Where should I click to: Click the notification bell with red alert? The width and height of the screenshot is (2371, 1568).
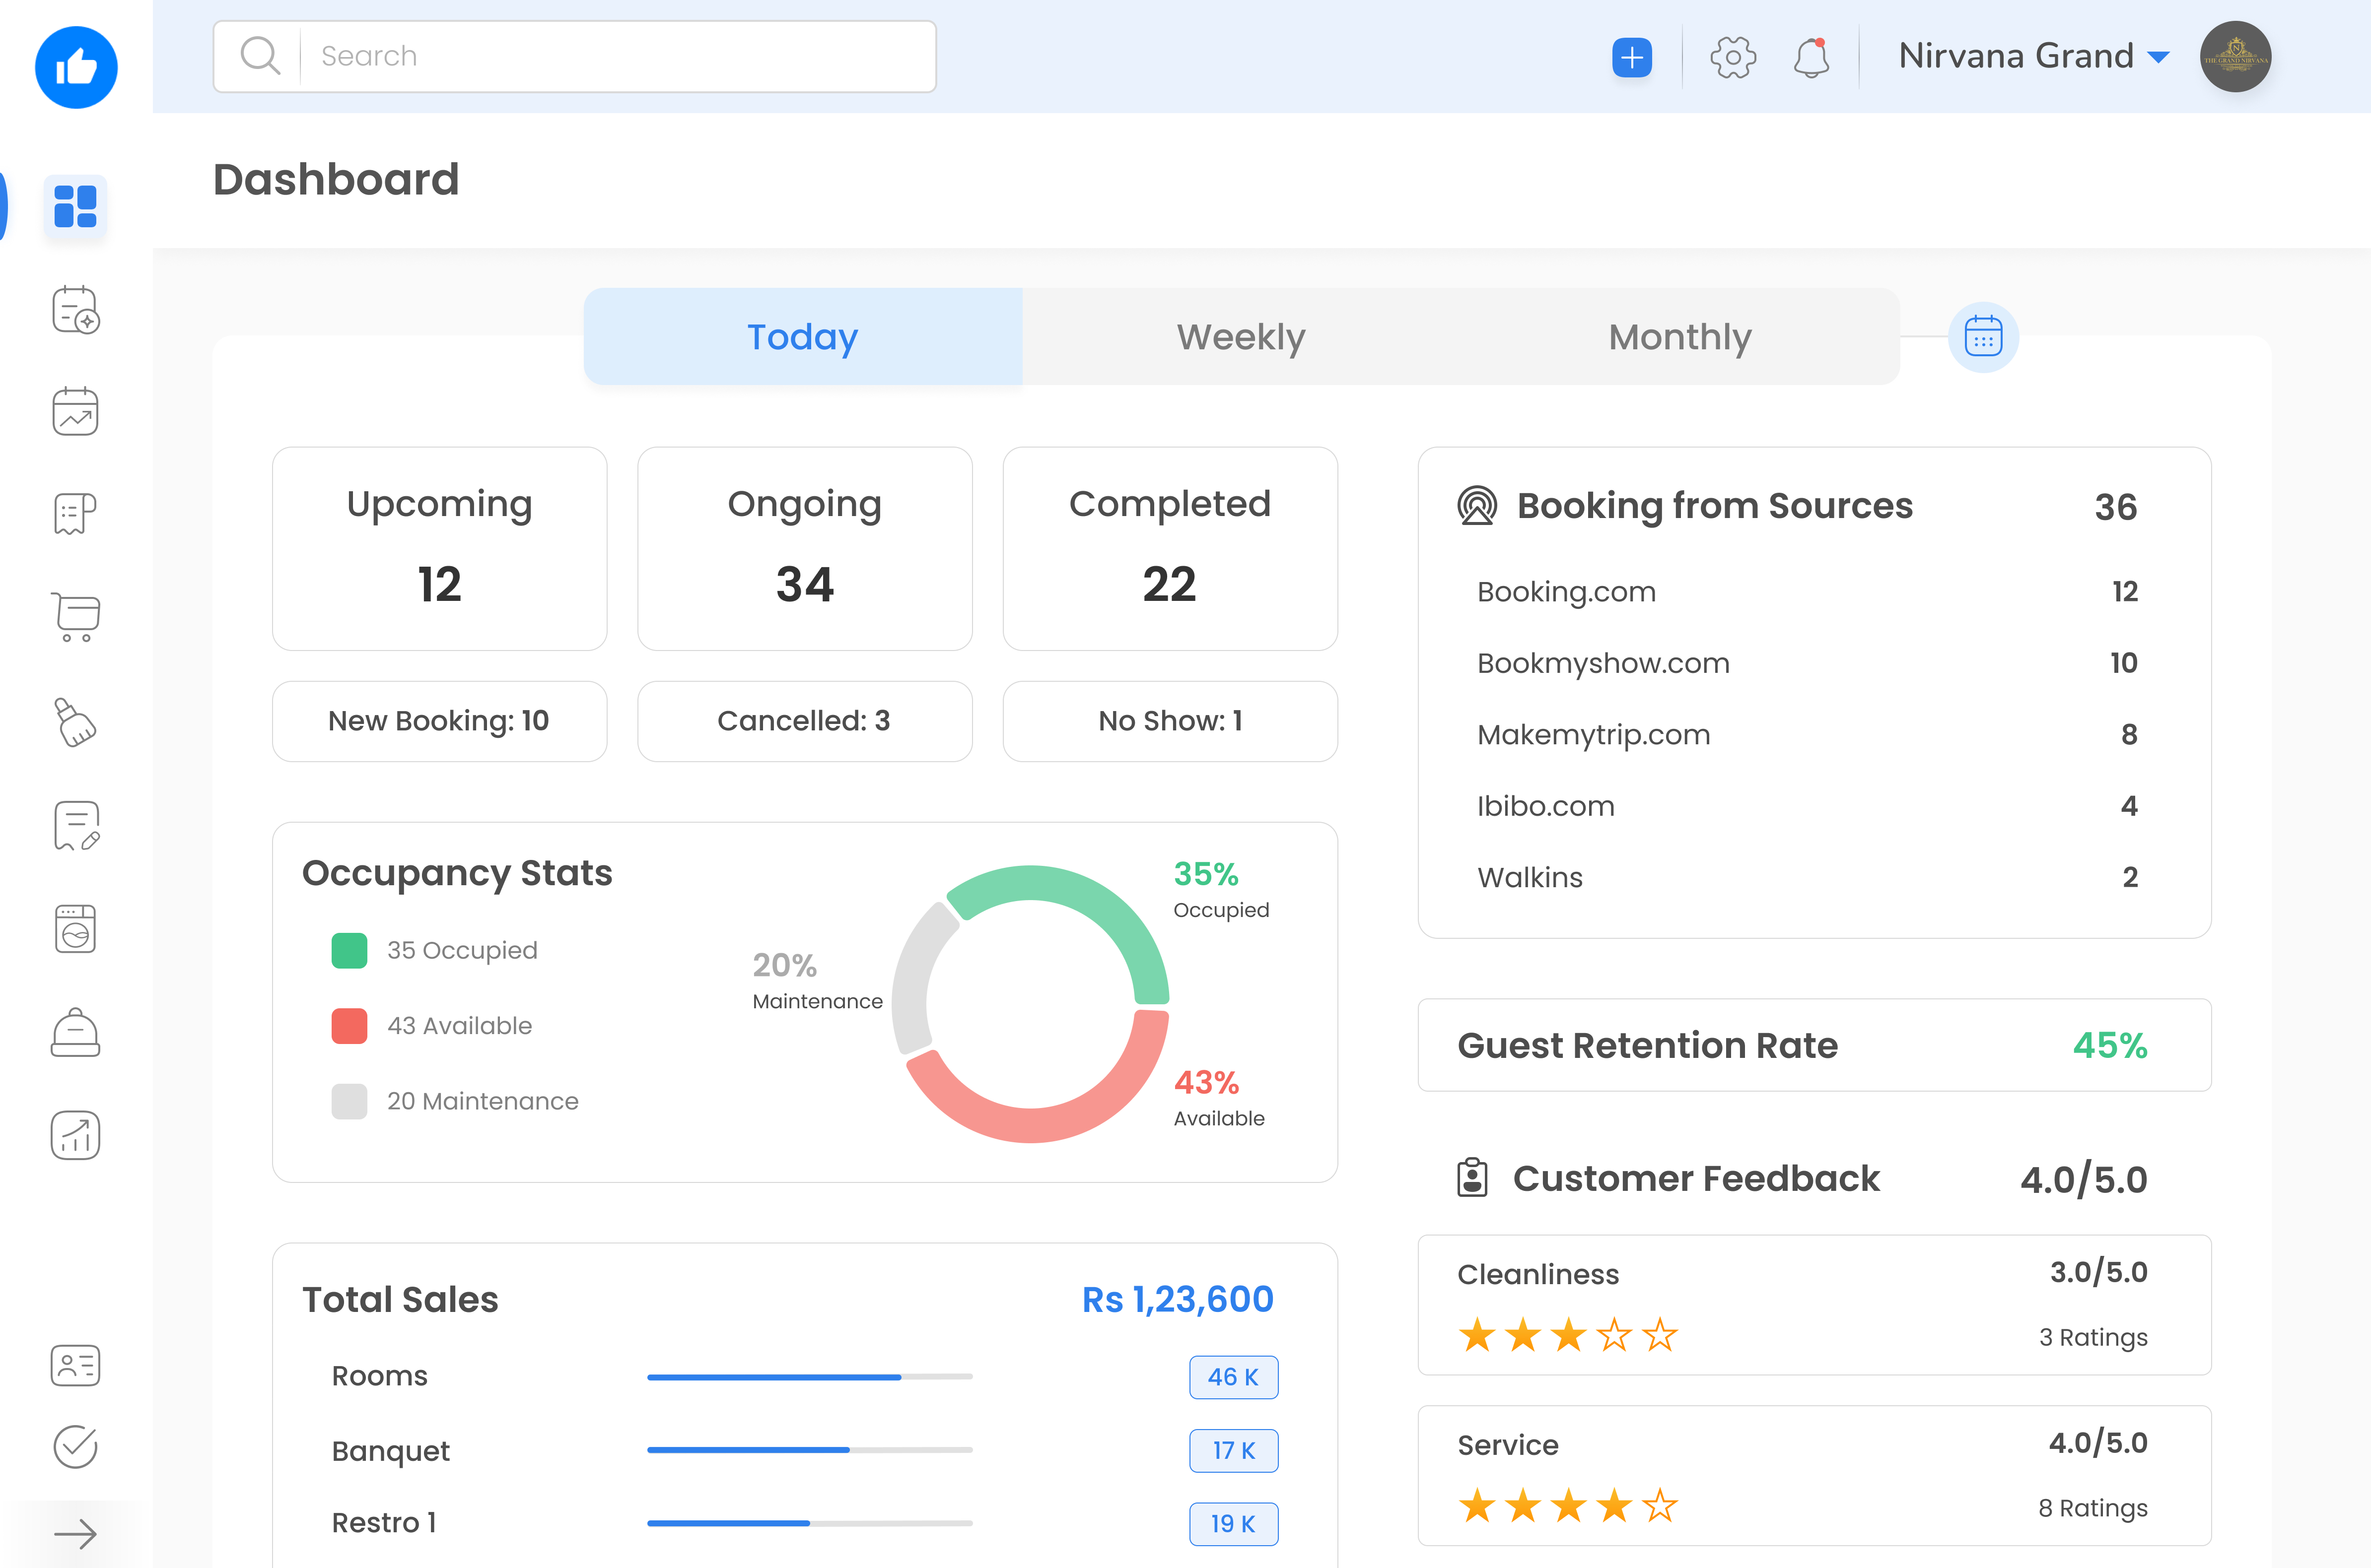coord(1812,57)
